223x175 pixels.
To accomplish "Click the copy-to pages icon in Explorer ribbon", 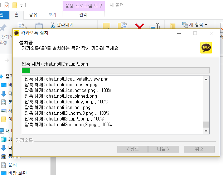I will (x=122, y=26).
